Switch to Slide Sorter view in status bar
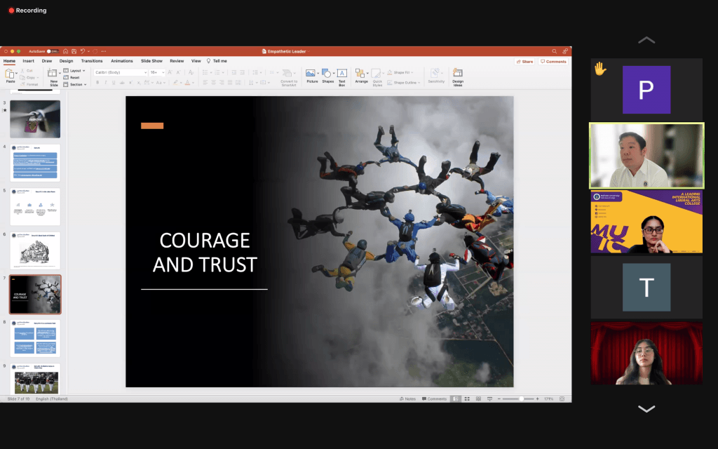718x449 pixels. (x=466, y=398)
